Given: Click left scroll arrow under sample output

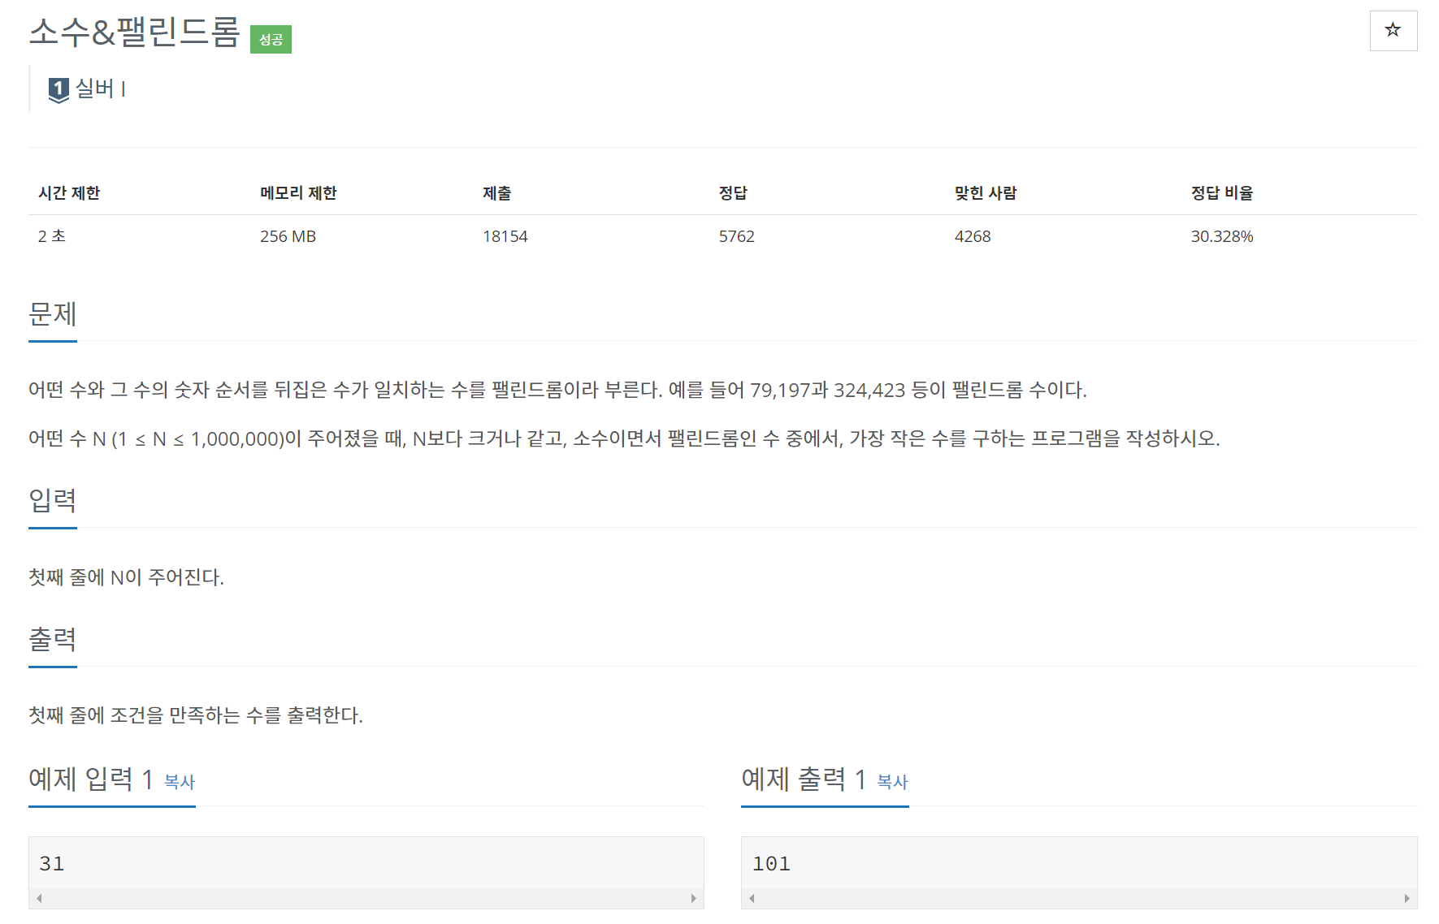Looking at the screenshot, I should tap(752, 898).
